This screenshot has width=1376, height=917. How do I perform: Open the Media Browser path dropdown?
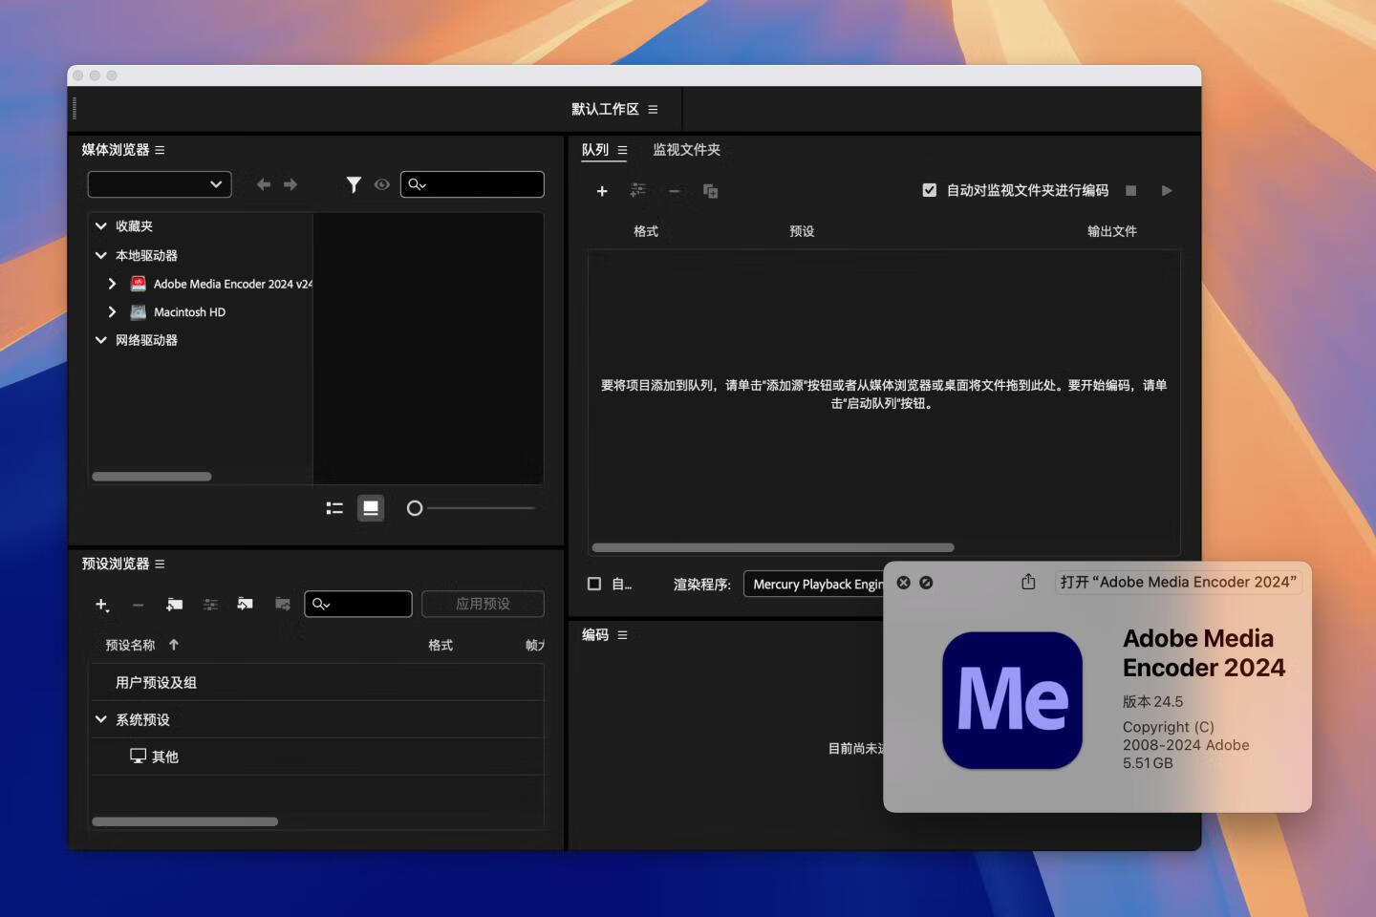(x=160, y=184)
